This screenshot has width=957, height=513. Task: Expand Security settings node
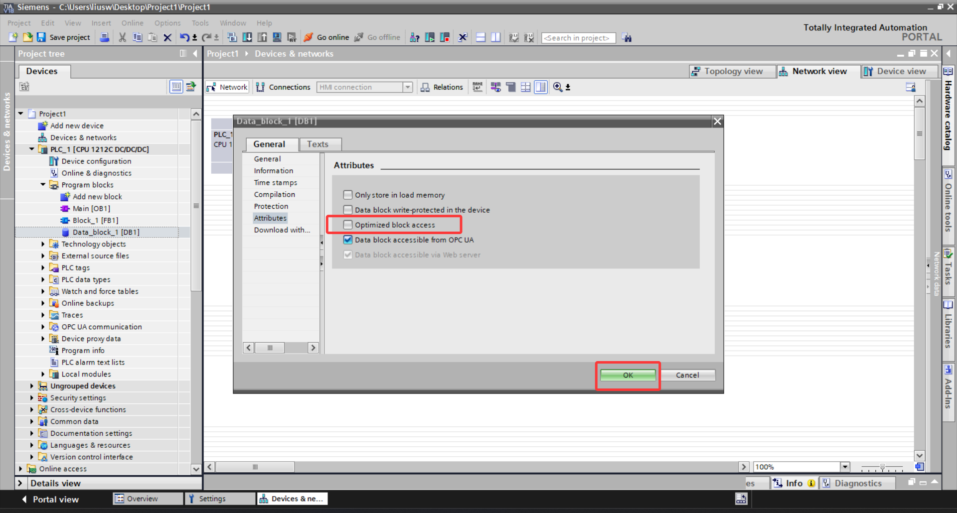(32, 397)
